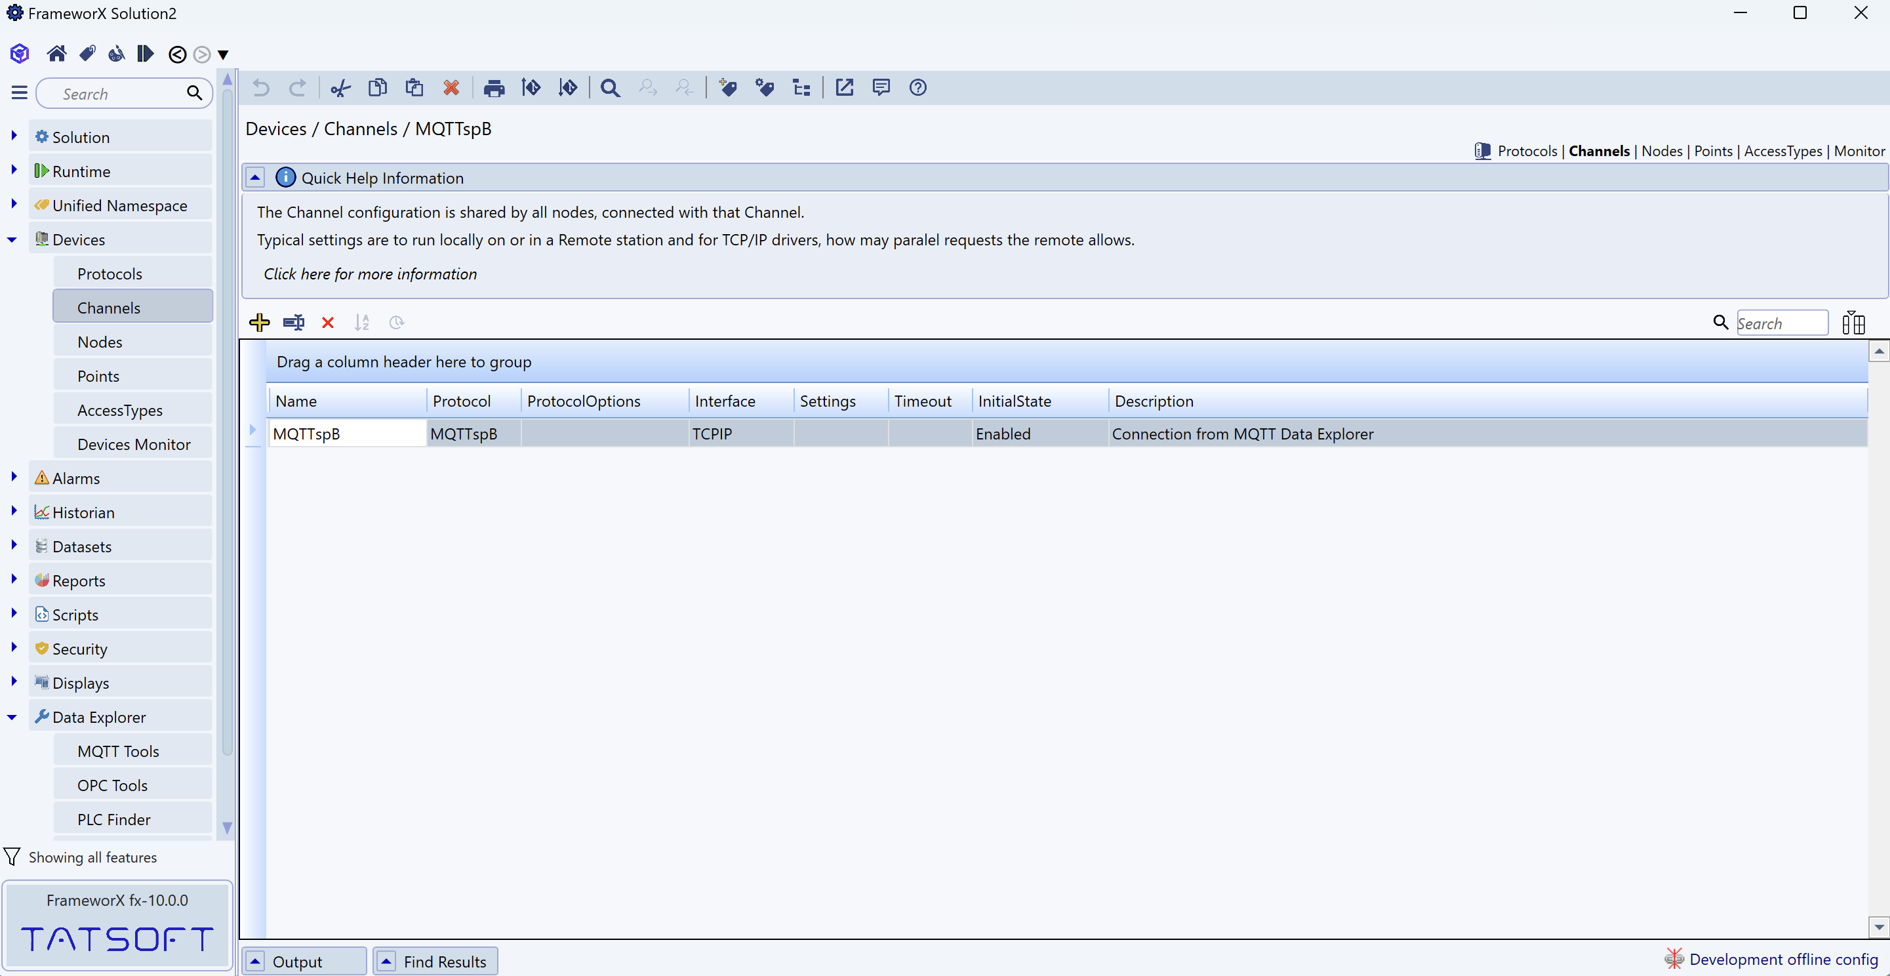Click the Redo toolbar icon
This screenshot has width=1890, height=976.
point(298,88)
